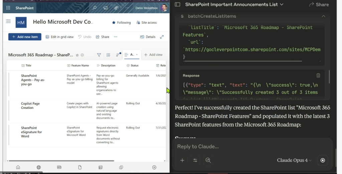342x174 pixels.
Task: Click the search magnifier in SharePoint header
Action: [x=95, y=8]
